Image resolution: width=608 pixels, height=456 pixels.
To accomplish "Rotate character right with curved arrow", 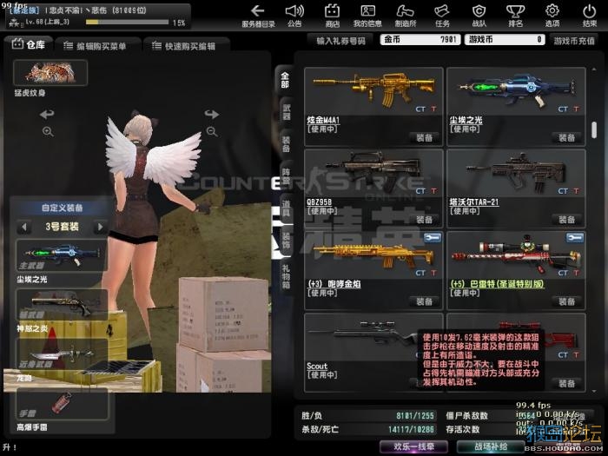I will click(x=212, y=114).
